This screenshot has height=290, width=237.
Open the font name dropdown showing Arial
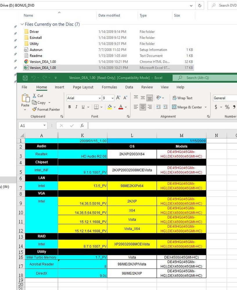(100, 98)
